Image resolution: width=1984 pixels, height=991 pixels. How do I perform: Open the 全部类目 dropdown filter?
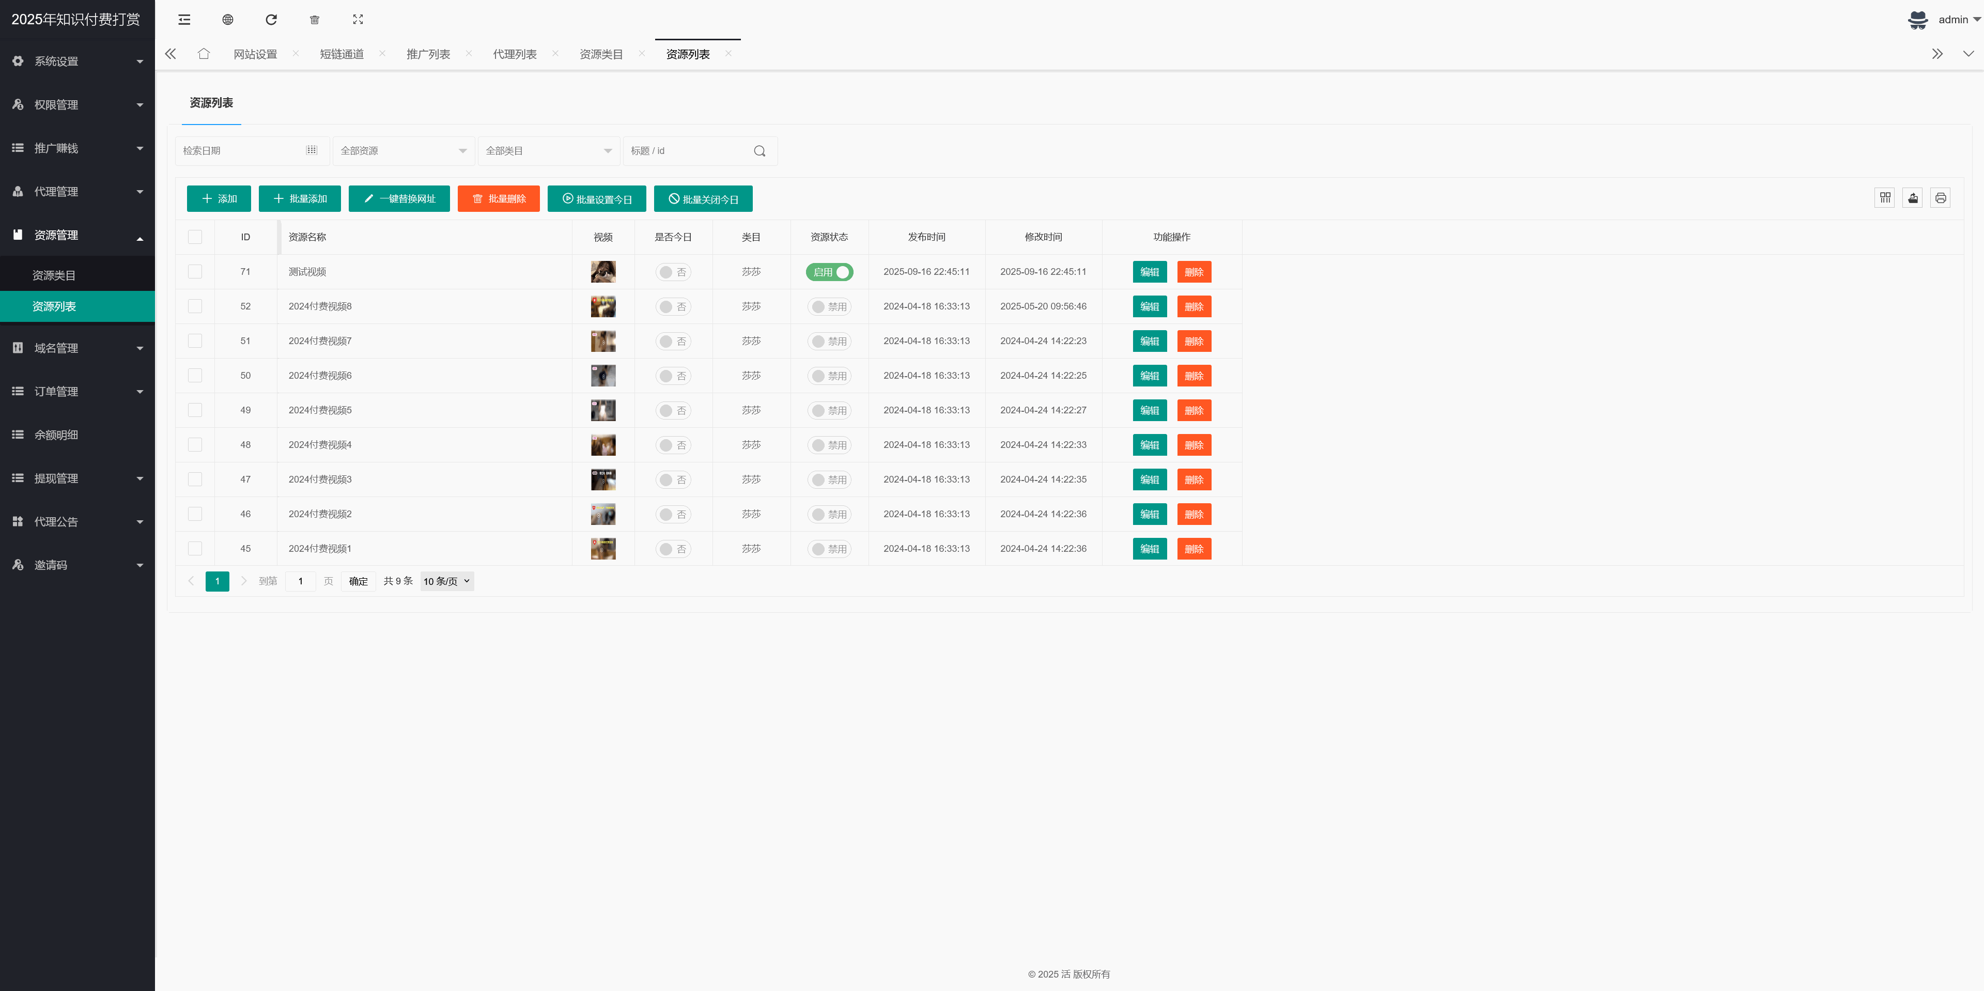point(548,151)
